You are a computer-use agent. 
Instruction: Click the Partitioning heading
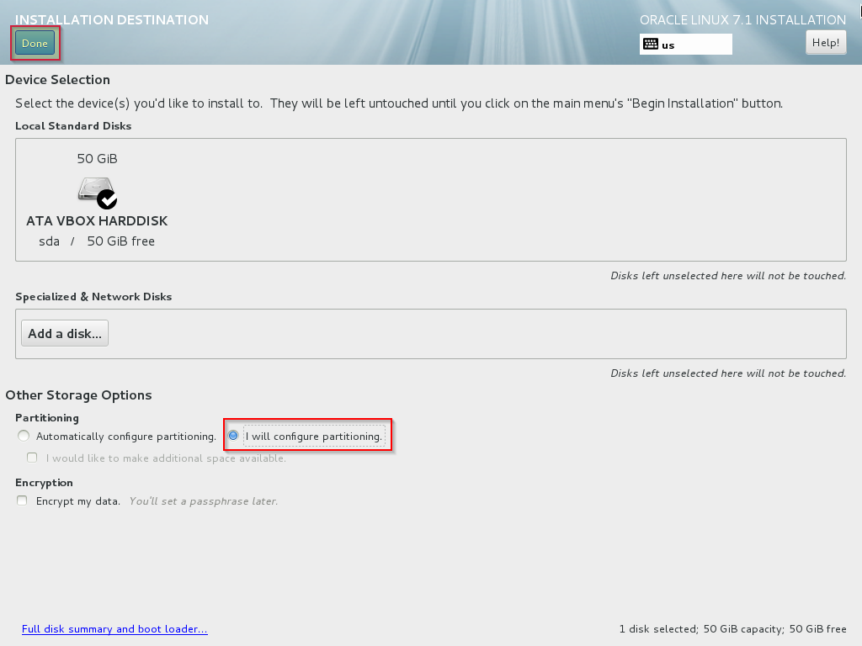pyautogui.click(x=47, y=418)
